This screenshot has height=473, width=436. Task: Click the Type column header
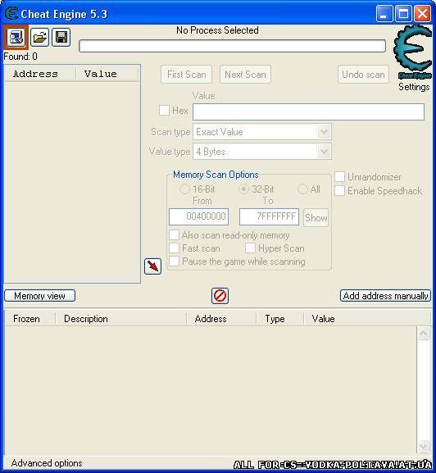tap(279, 319)
